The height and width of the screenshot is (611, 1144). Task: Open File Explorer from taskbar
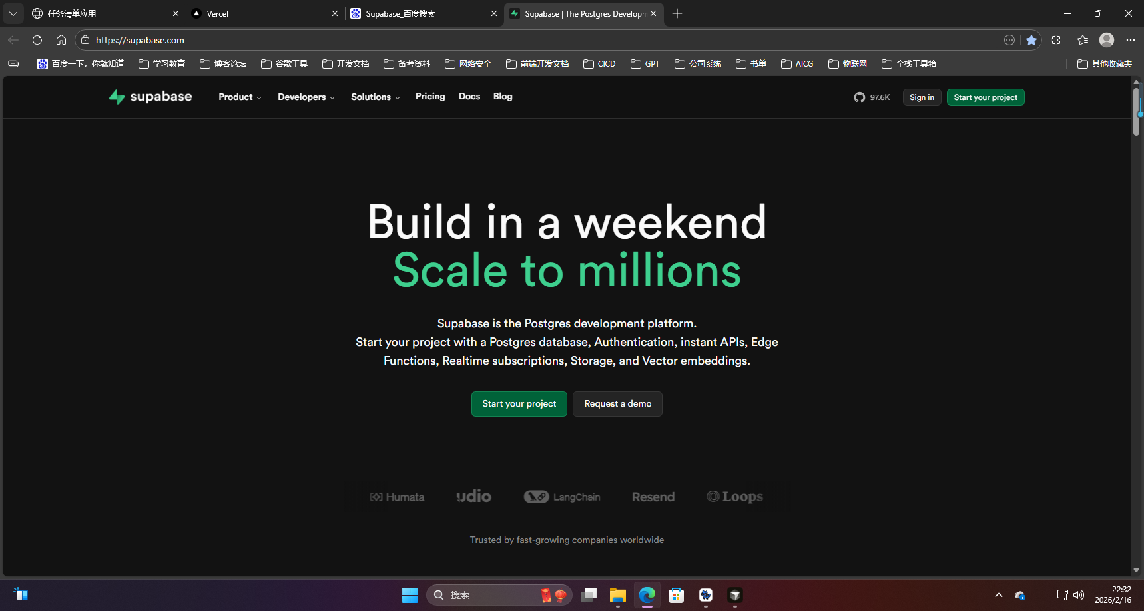[618, 595]
